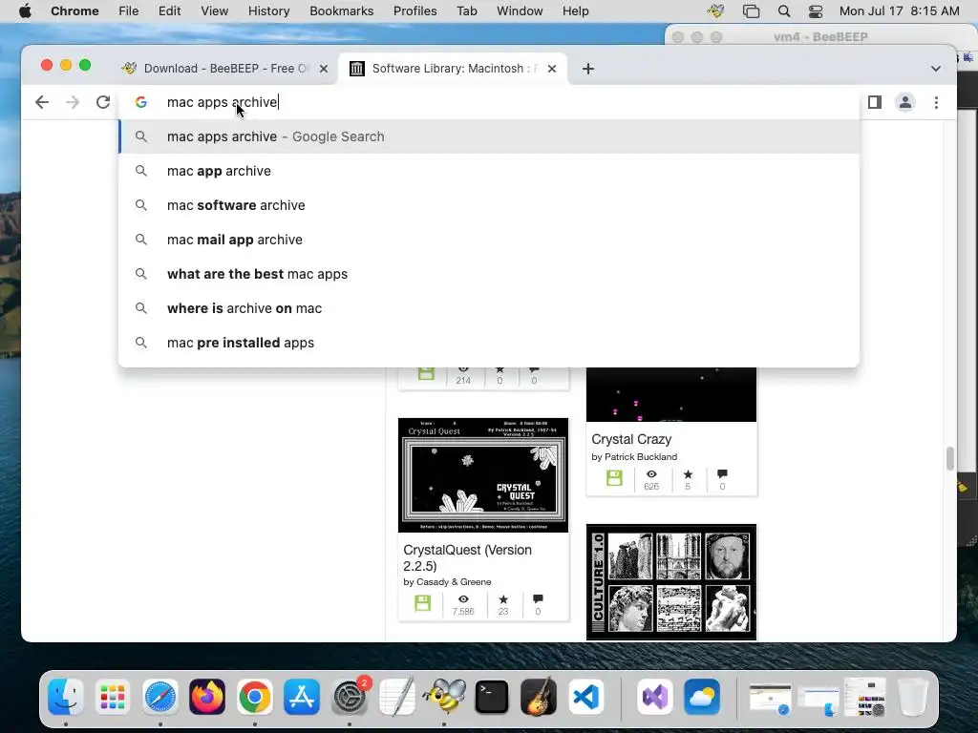Click the Crystal Crazy comments icon
Viewport: 978px width, 733px height.
click(722, 474)
